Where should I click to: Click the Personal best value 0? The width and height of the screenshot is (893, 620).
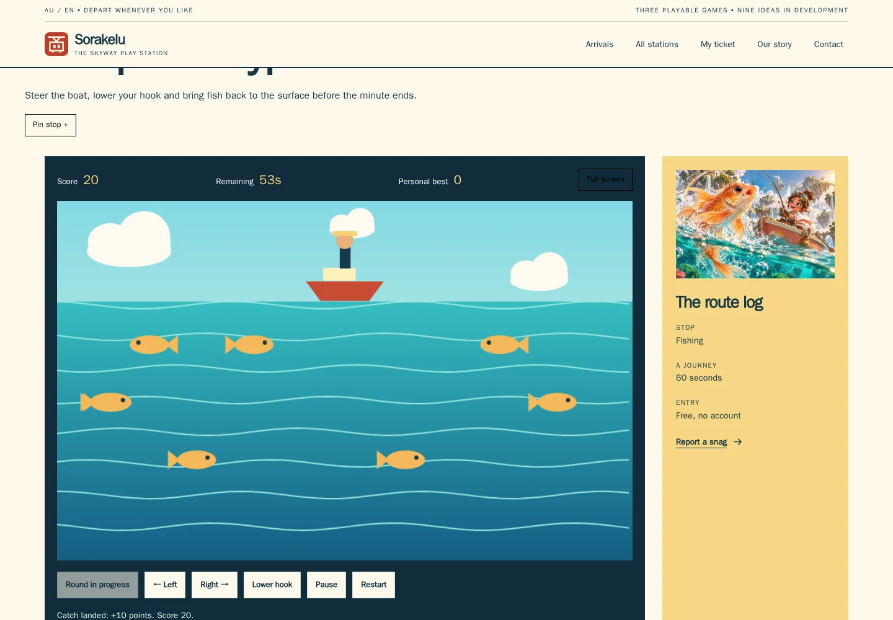(x=458, y=180)
